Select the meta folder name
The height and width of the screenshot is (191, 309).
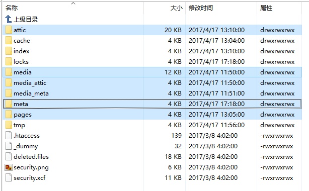click(x=21, y=104)
